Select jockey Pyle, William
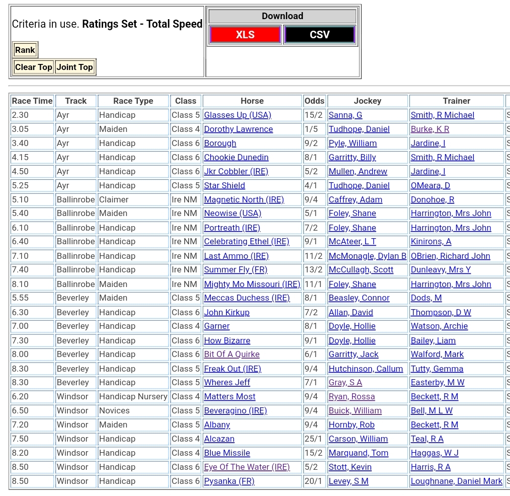510x496 pixels. [x=353, y=144]
